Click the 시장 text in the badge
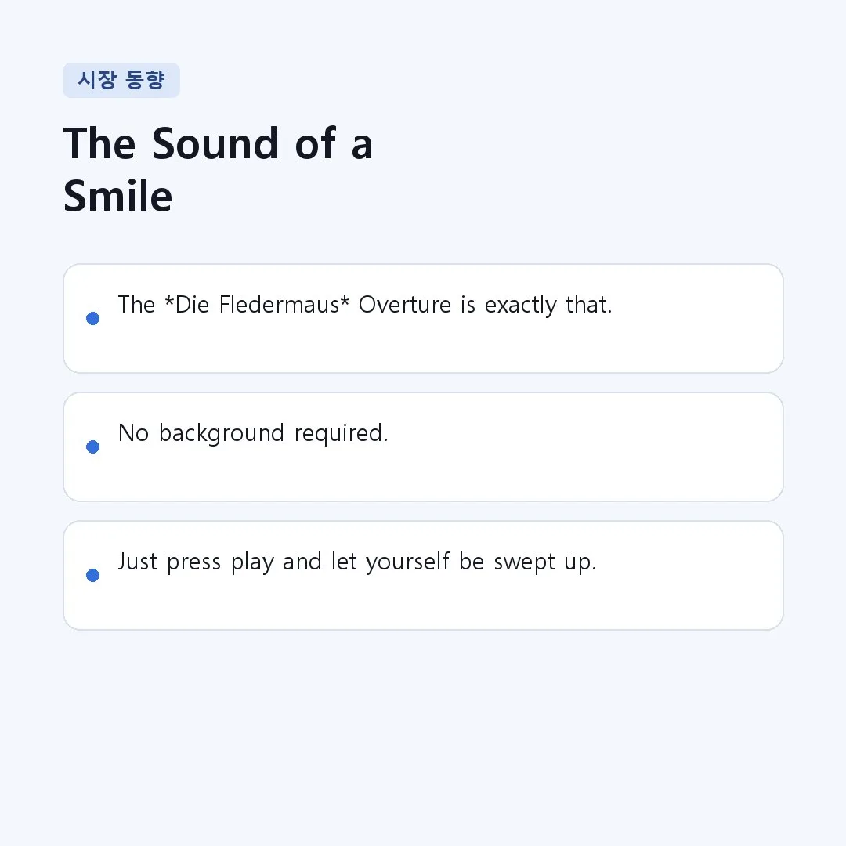 point(97,80)
